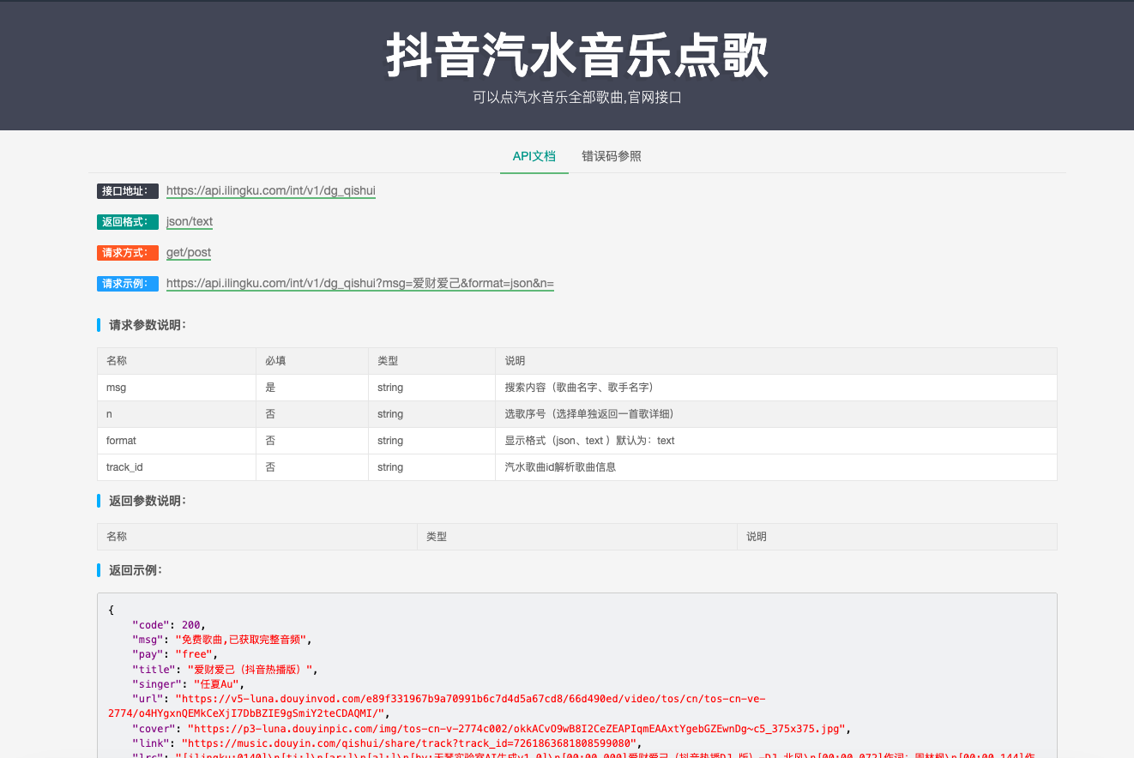Click the blue 请求示例 label badge
The image size is (1134, 758).
[128, 284]
